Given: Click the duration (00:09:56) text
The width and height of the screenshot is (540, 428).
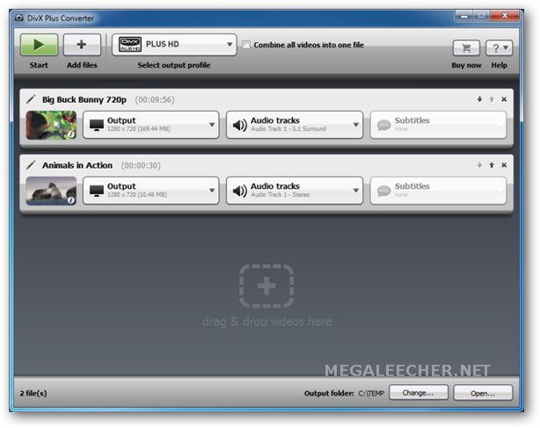Looking at the screenshot, I should 155,100.
